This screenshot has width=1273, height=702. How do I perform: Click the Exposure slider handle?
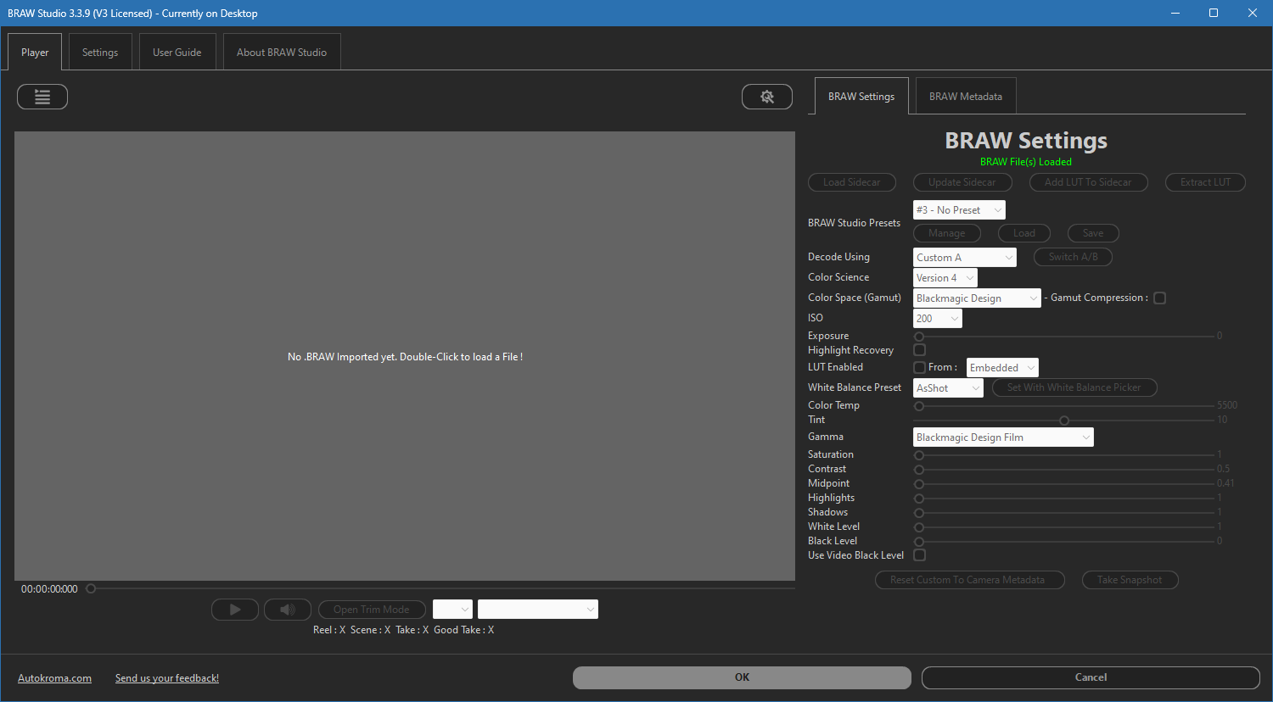tap(919, 337)
